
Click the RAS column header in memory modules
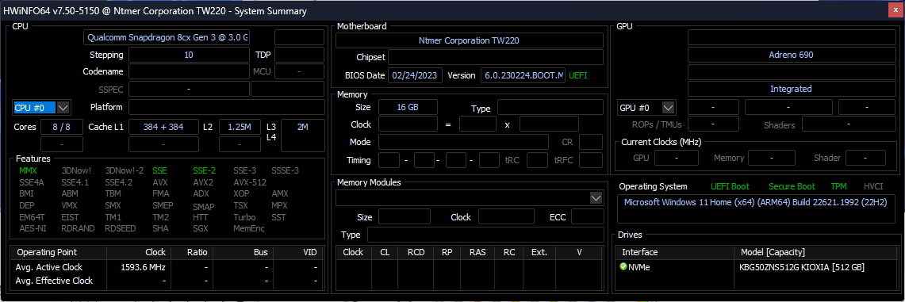[x=477, y=252]
